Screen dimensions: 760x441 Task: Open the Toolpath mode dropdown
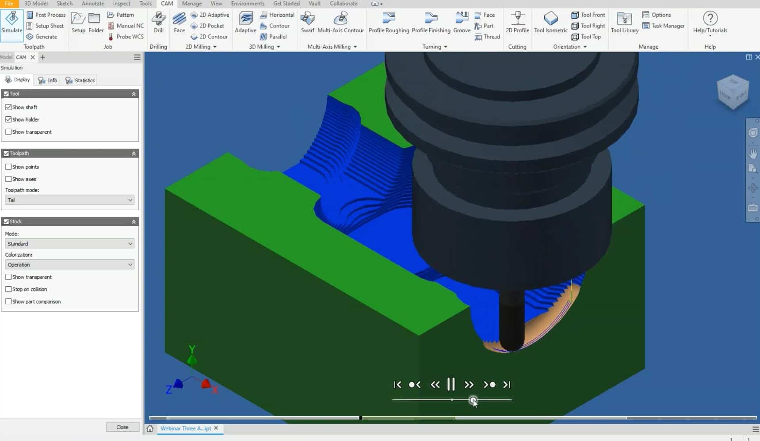pyautogui.click(x=70, y=200)
